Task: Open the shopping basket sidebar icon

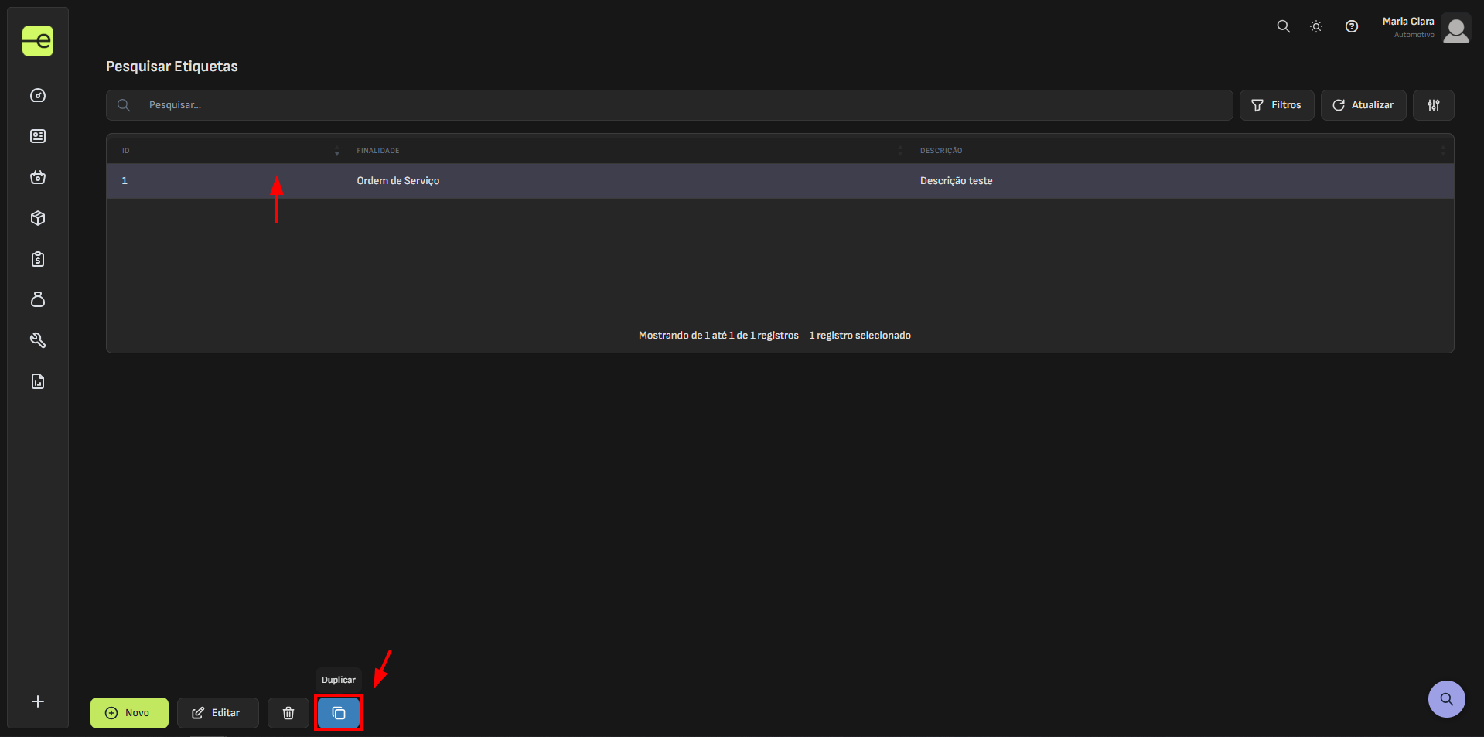Action: [x=38, y=177]
